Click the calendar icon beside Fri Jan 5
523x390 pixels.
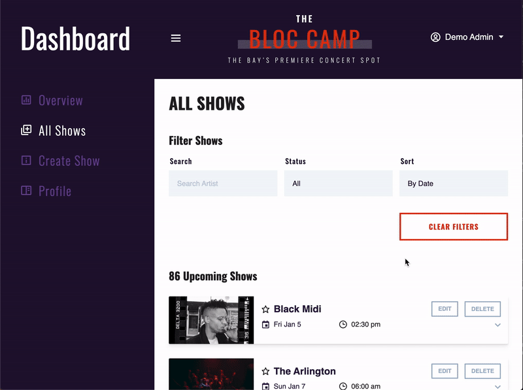click(x=267, y=325)
